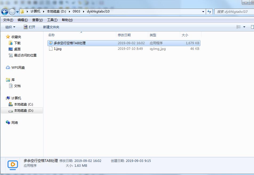Viewport: 254px width, 175px height.
Task: Open 收藏夹 in the navigation pane
Action: 16,37
